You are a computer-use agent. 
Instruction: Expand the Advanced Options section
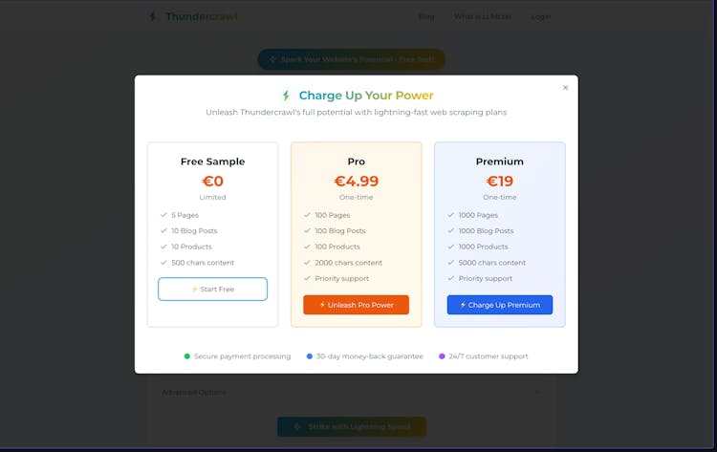click(194, 392)
